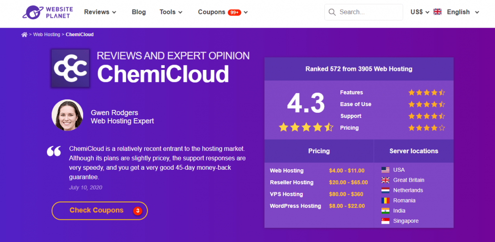Click the Pricing section header

coord(319,151)
